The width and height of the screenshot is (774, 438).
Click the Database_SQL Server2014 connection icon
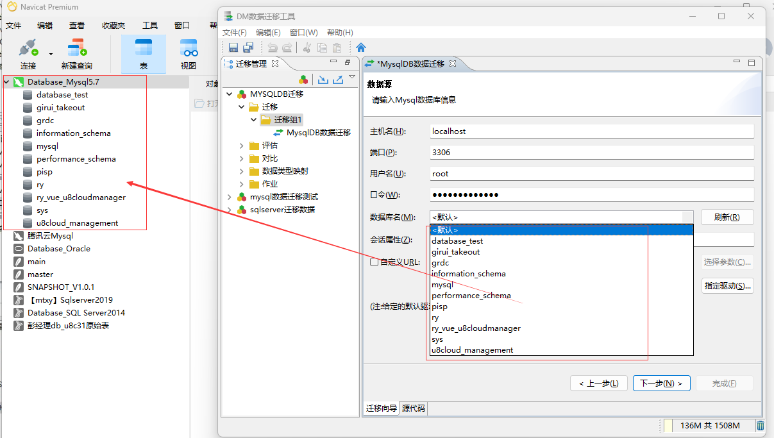tap(19, 313)
